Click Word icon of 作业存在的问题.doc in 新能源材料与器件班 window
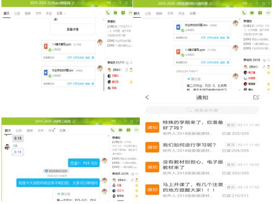Screen dimensions: 279x204 178,27
